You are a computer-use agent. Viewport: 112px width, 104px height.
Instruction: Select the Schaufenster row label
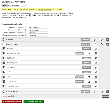click(x=12, y=67)
